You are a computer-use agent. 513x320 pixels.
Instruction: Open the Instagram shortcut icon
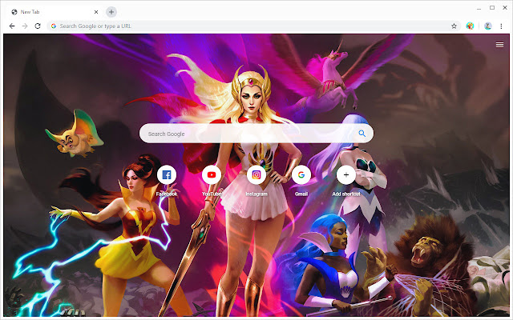click(256, 174)
